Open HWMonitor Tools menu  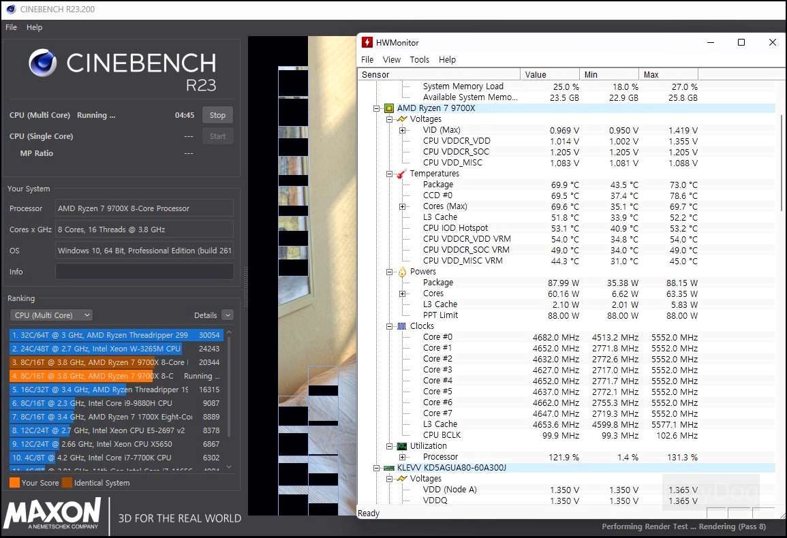419,60
